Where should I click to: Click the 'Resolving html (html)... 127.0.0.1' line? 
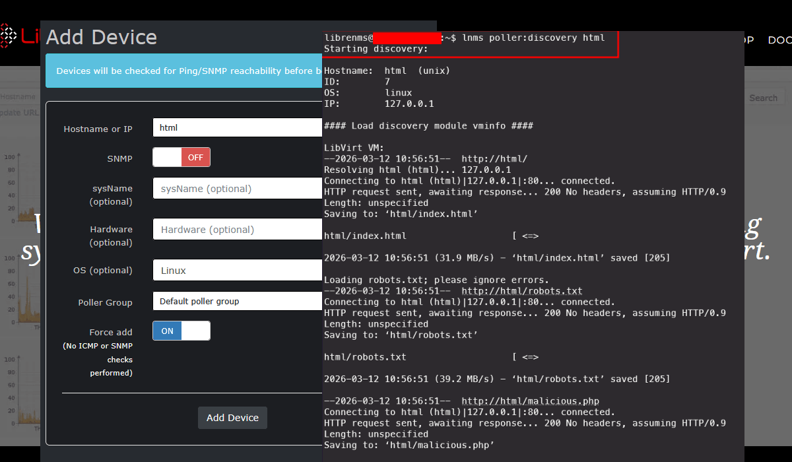click(x=417, y=170)
